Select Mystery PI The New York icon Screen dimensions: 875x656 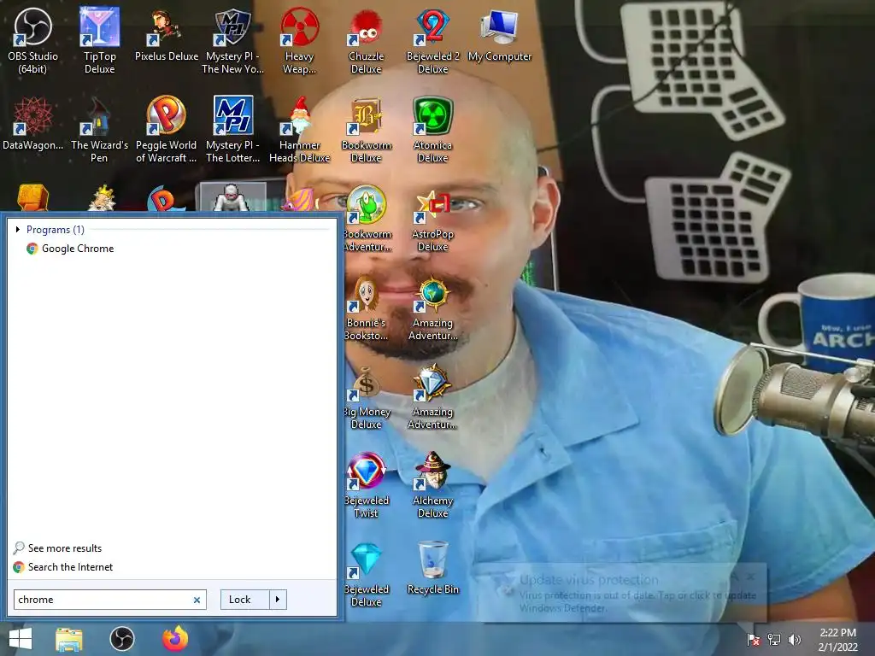232,41
